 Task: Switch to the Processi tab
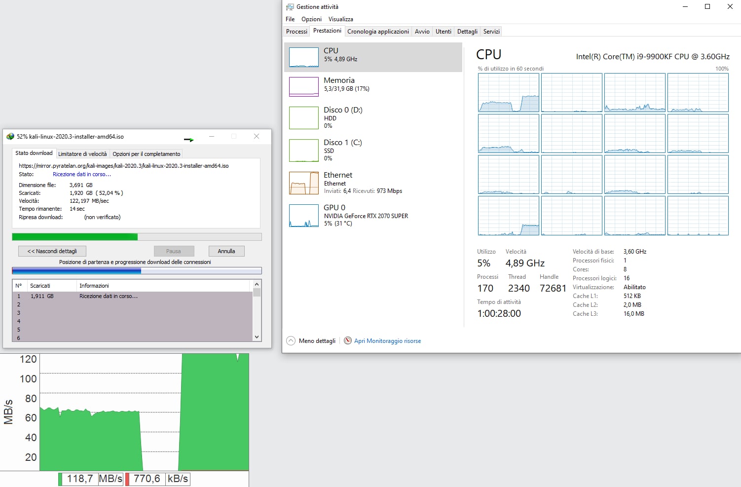click(x=296, y=32)
